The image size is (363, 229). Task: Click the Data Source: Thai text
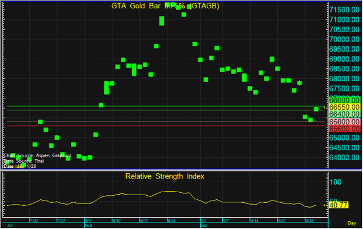coord(23,161)
